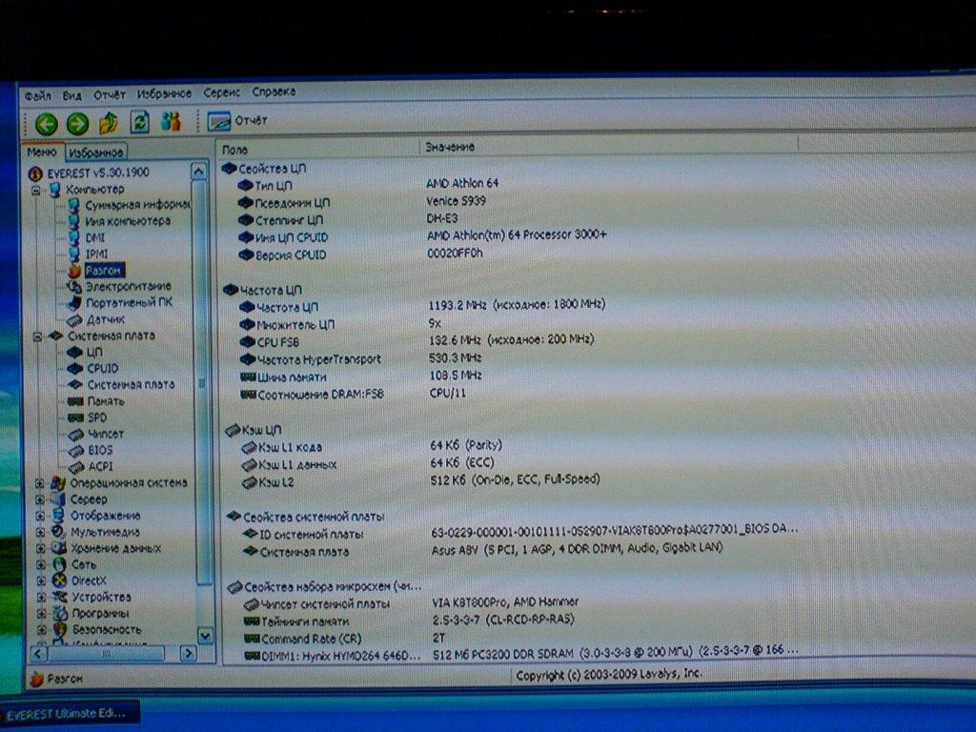Open the Файл menu
Screen dimensions: 976x732
(x=37, y=96)
